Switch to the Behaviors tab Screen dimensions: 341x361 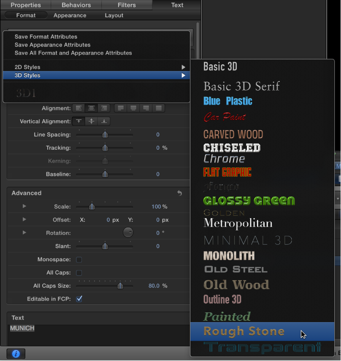pos(76,5)
